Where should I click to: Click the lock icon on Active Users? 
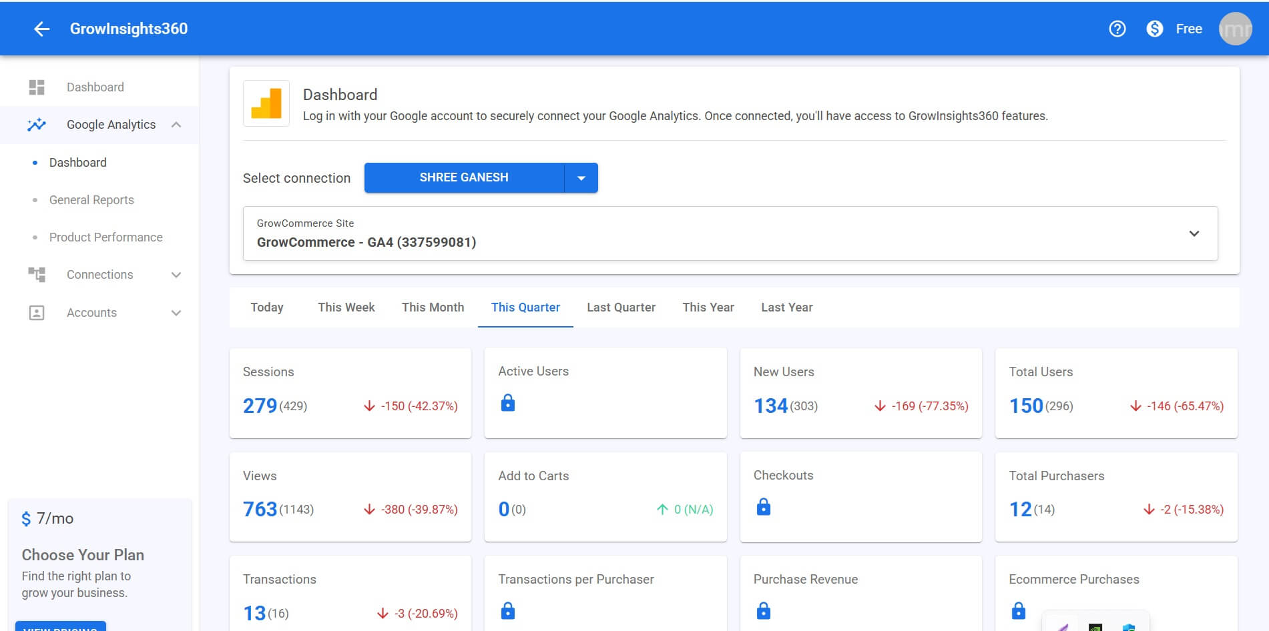pos(508,403)
